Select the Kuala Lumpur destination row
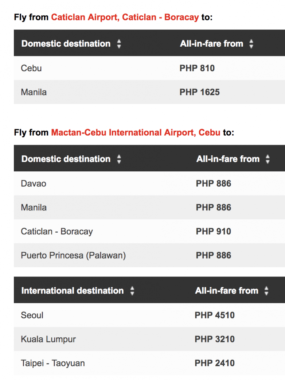This screenshot has width=285, height=380. click(48, 339)
